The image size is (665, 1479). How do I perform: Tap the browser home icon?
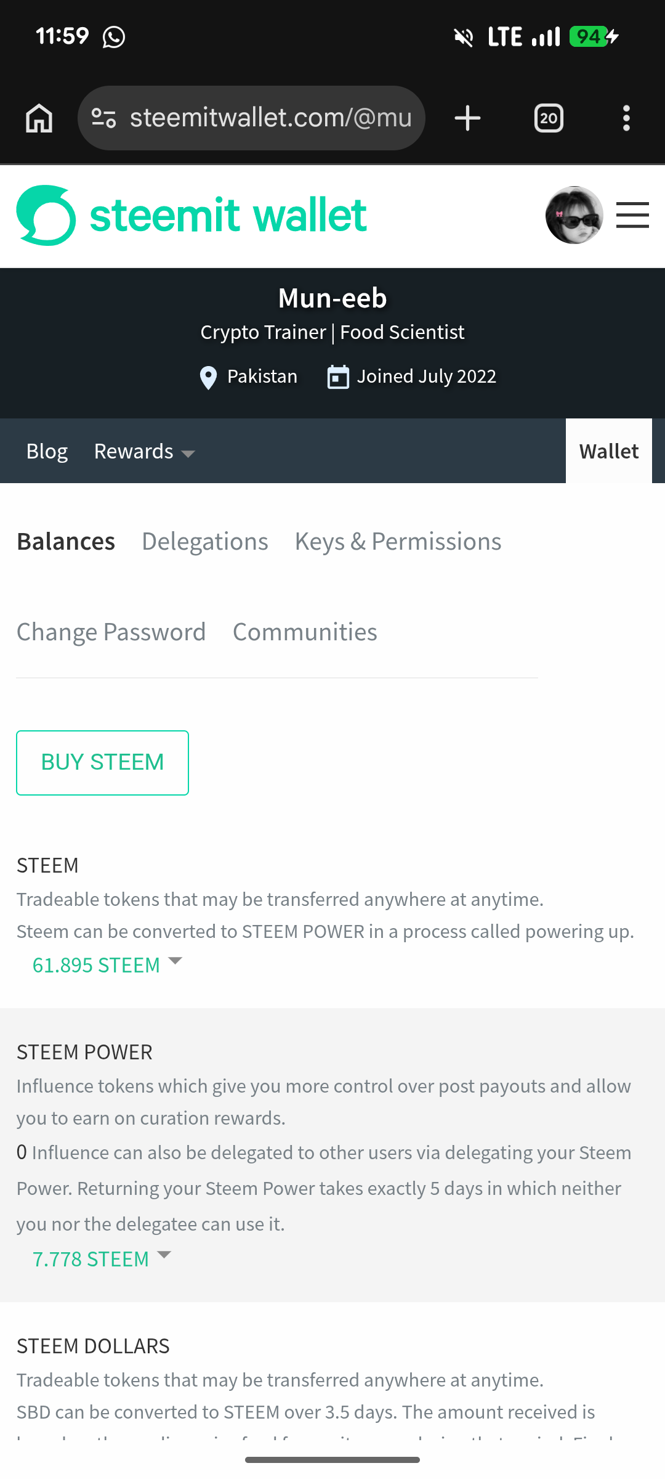click(x=39, y=118)
